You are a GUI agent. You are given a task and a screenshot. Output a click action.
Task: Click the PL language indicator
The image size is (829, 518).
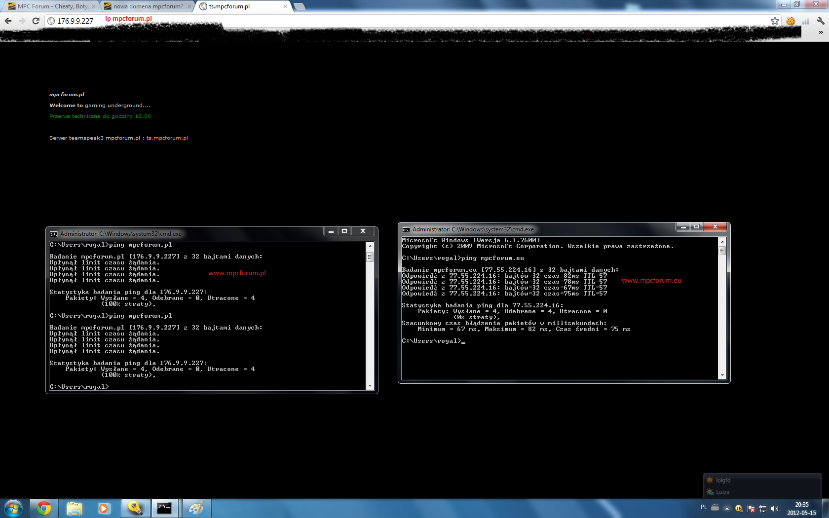pos(704,507)
